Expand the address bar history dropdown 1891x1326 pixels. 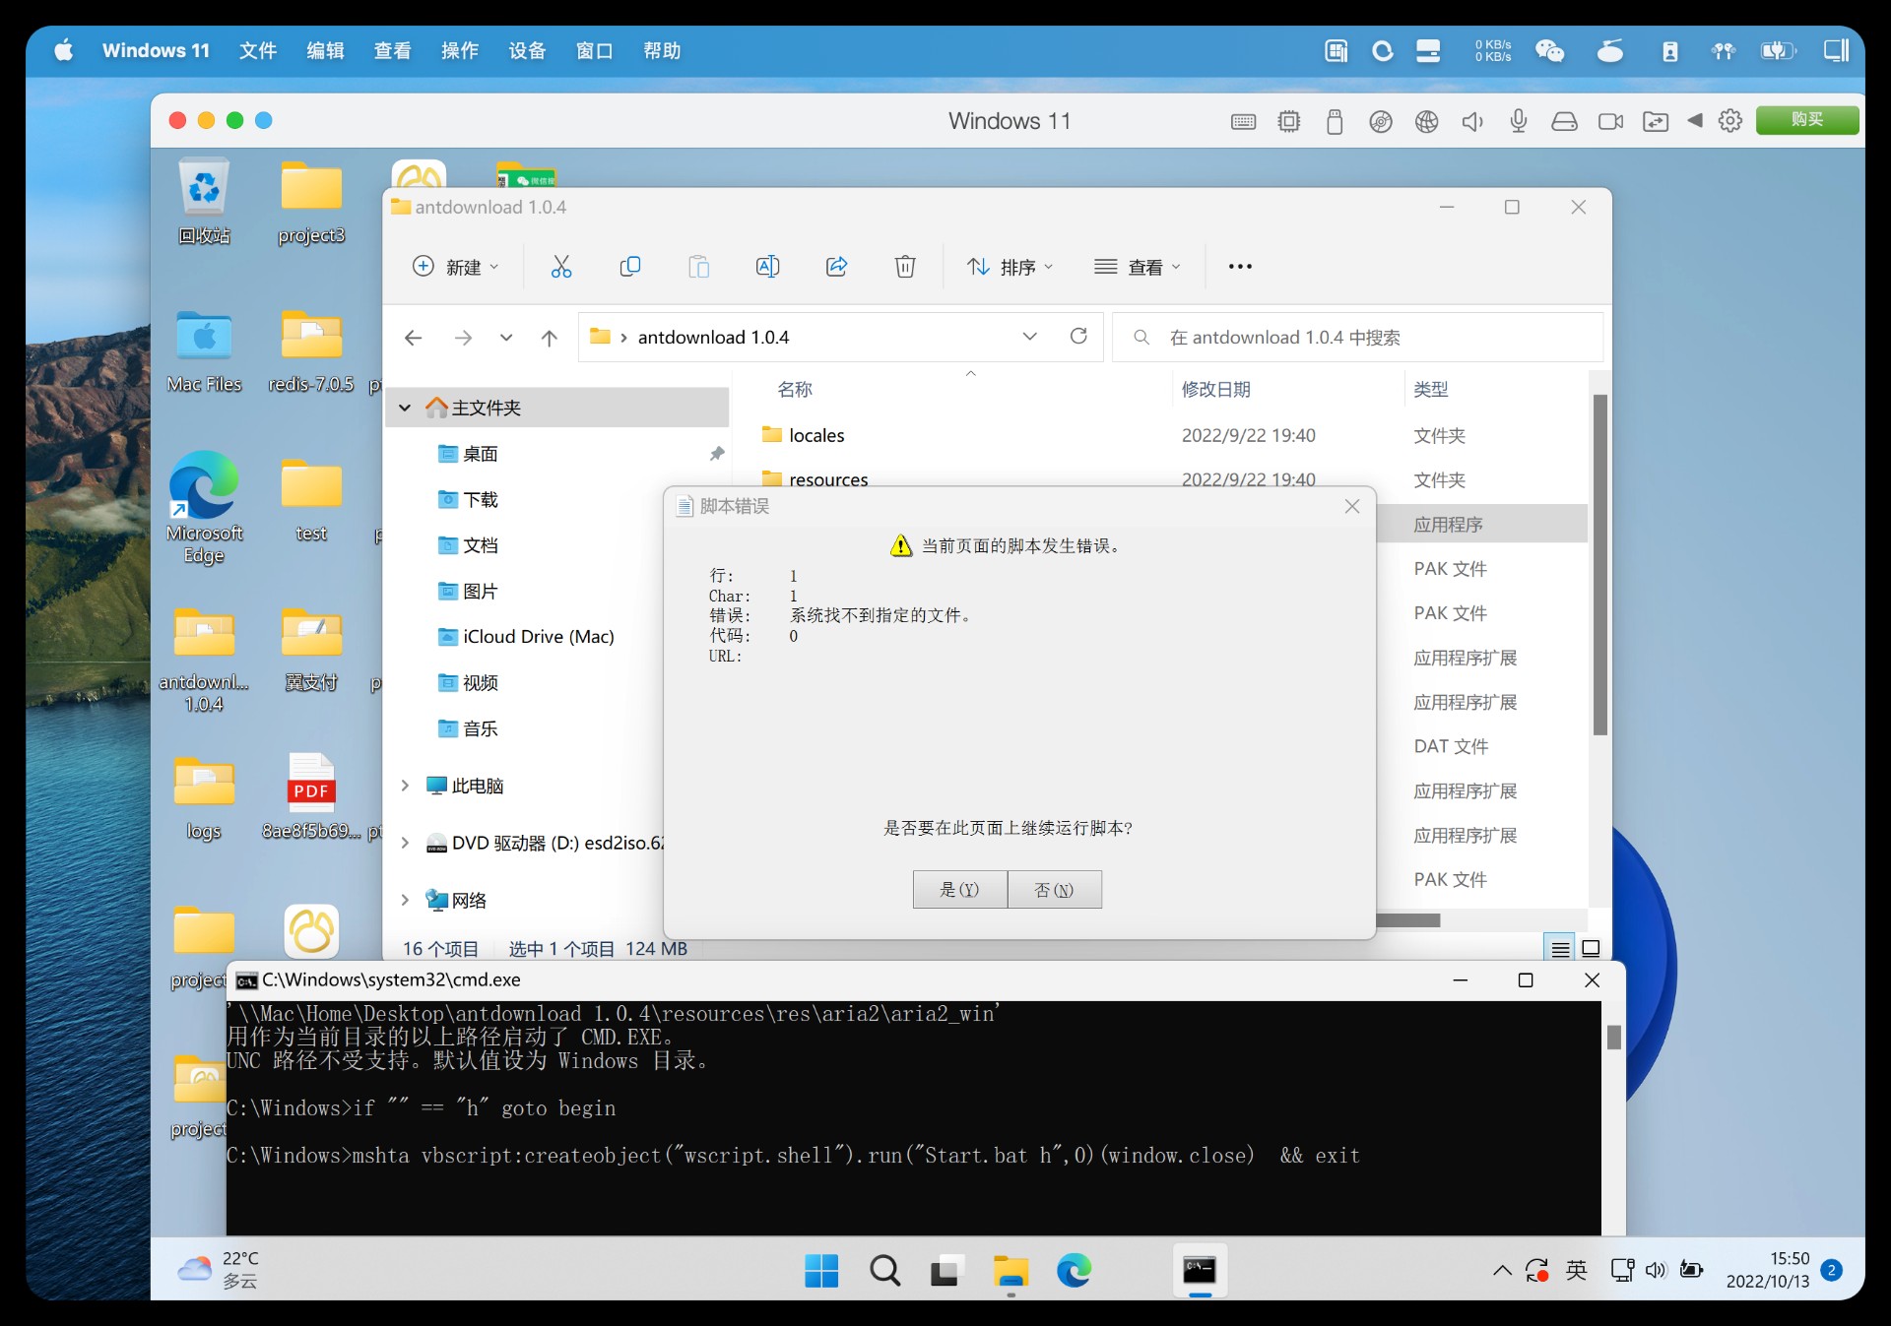pyautogui.click(x=1030, y=337)
